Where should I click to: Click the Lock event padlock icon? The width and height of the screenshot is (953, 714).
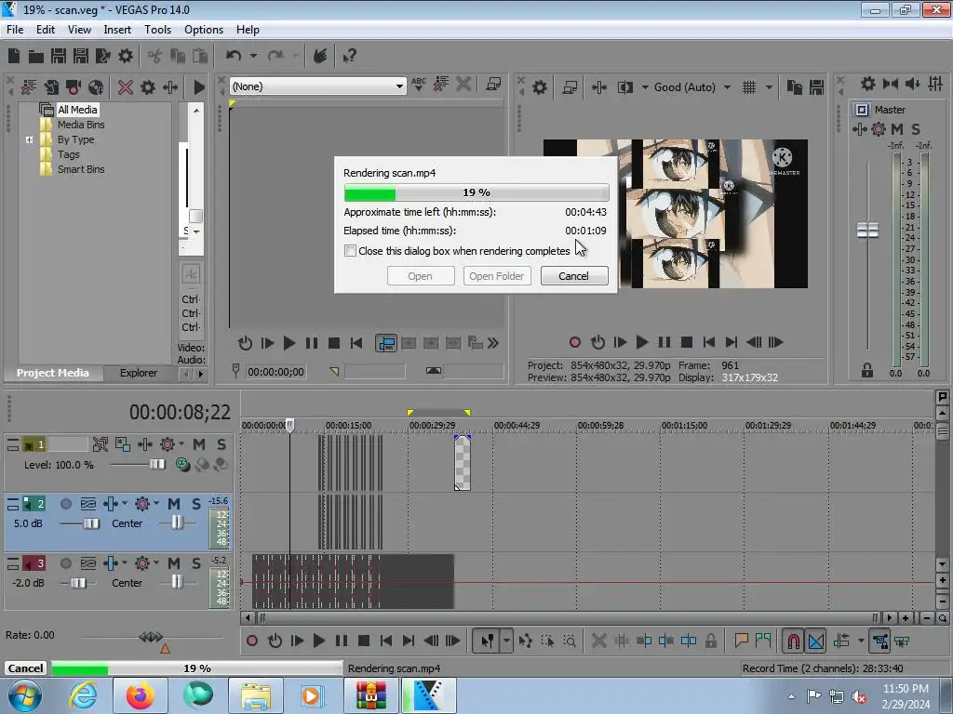(x=710, y=641)
